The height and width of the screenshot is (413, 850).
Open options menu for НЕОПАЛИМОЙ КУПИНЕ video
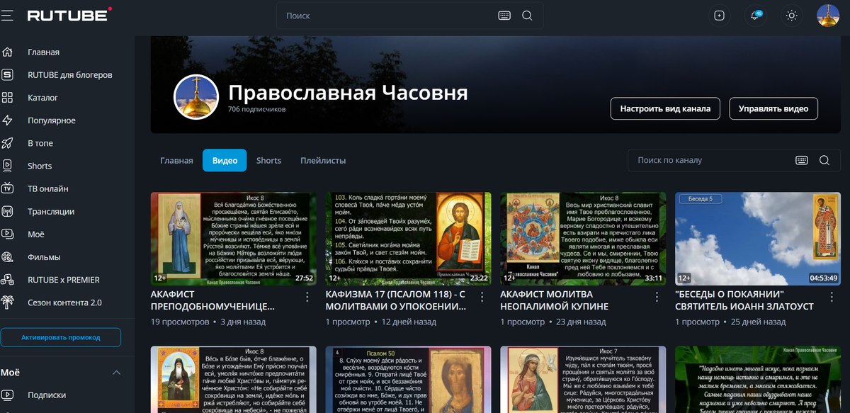coord(657,296)
